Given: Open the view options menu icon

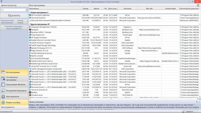Looking at the screenshot, I should (198, 5).
